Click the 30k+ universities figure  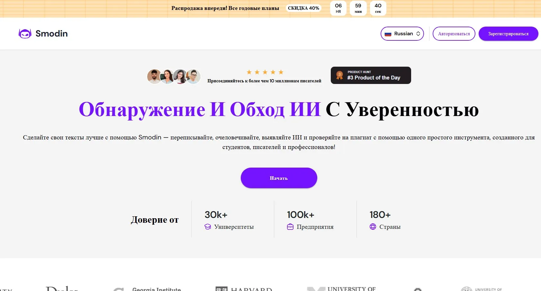[216, 215]
